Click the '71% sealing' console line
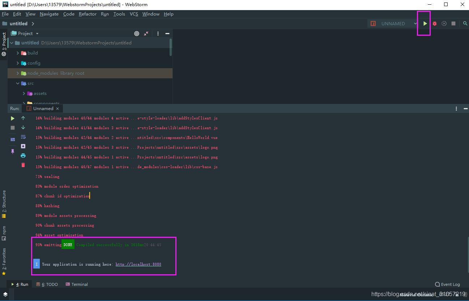Viewport: 469px width, 301px height. click(x=47, y=176)
